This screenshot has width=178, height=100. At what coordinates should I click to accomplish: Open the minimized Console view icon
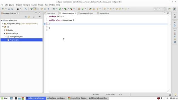175,42
